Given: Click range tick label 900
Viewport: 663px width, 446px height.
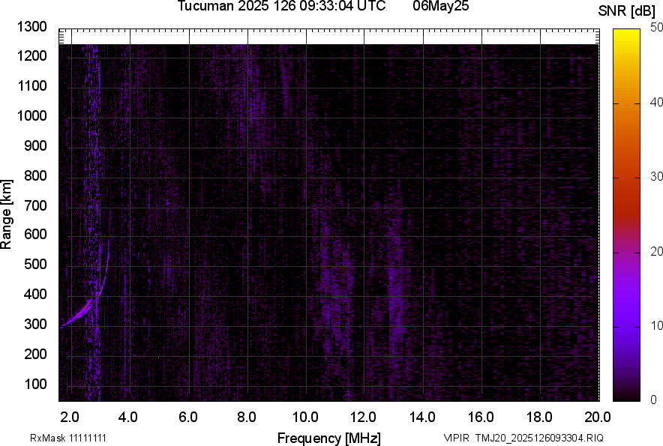Looking at the screenshot, I should (35, 146).
